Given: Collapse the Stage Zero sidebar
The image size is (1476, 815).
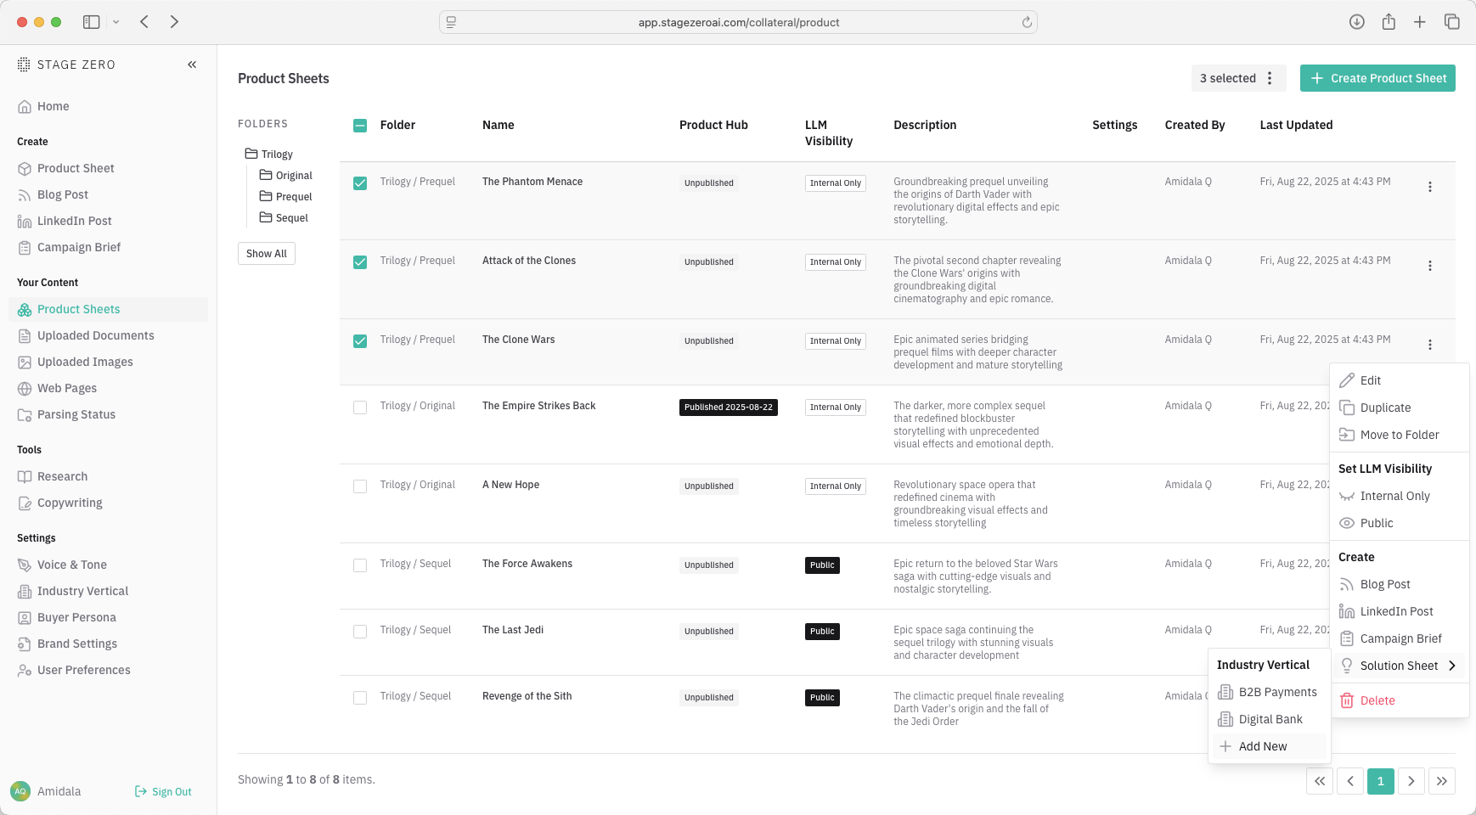Looking at the screenshot, I should click(x=192, y=65).
